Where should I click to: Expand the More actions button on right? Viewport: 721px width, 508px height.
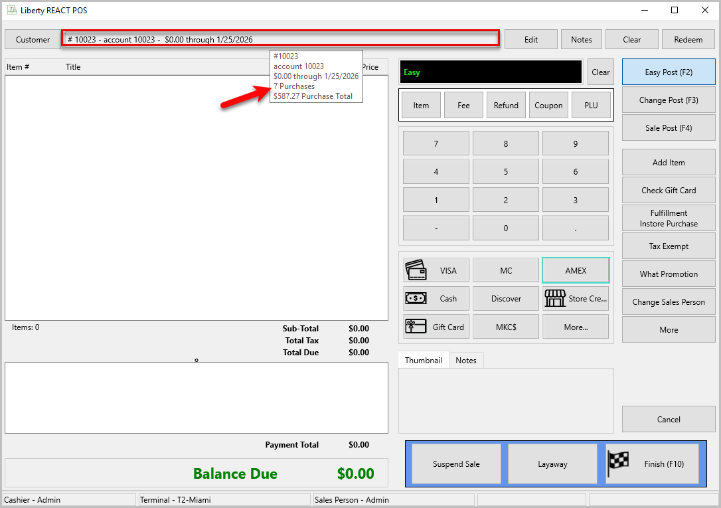click(x=669, y=329)
